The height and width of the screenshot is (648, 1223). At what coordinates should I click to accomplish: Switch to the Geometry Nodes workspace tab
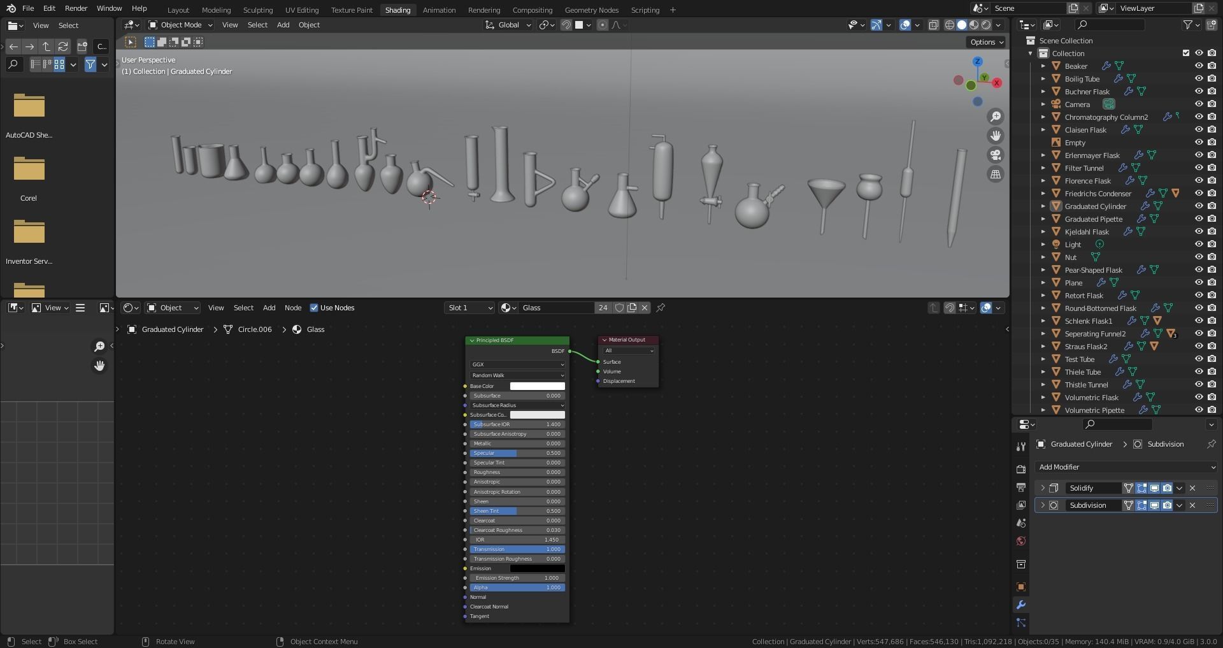click(592, 10)
